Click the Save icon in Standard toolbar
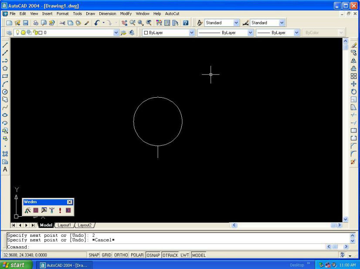This screenshot has width=360, height=269. [25, 23]
